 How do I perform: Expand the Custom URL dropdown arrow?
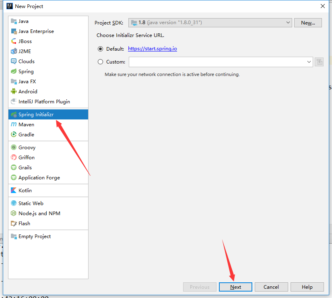point(309,62)
